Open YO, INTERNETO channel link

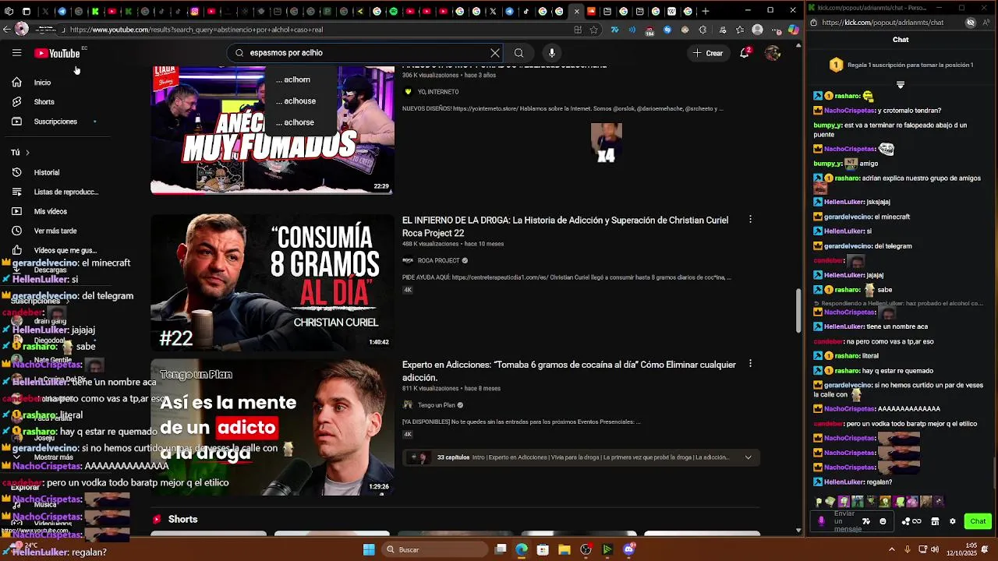437,92
